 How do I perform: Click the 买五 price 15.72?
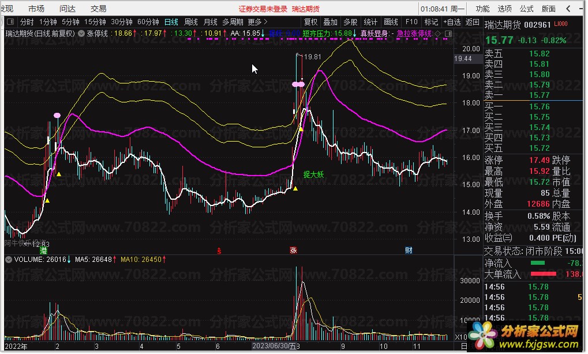540,149
